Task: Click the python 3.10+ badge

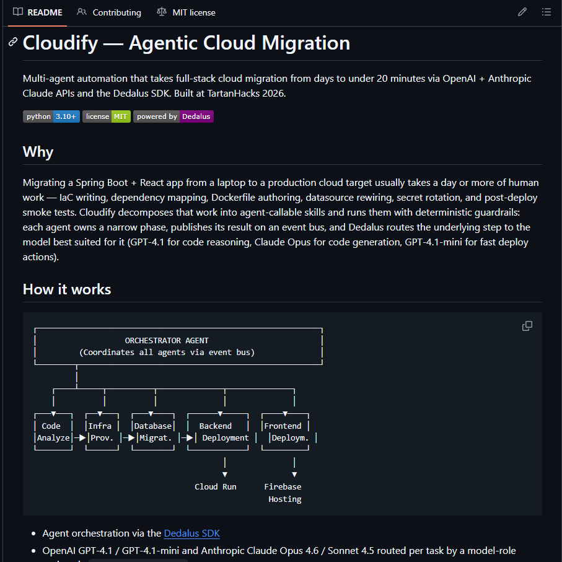Action: [51, 116]
